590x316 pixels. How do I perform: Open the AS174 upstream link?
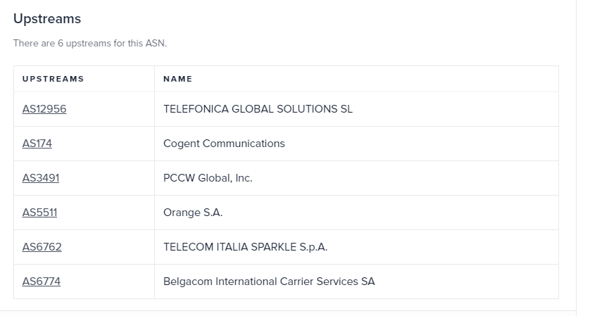click(x=37, y=144)
